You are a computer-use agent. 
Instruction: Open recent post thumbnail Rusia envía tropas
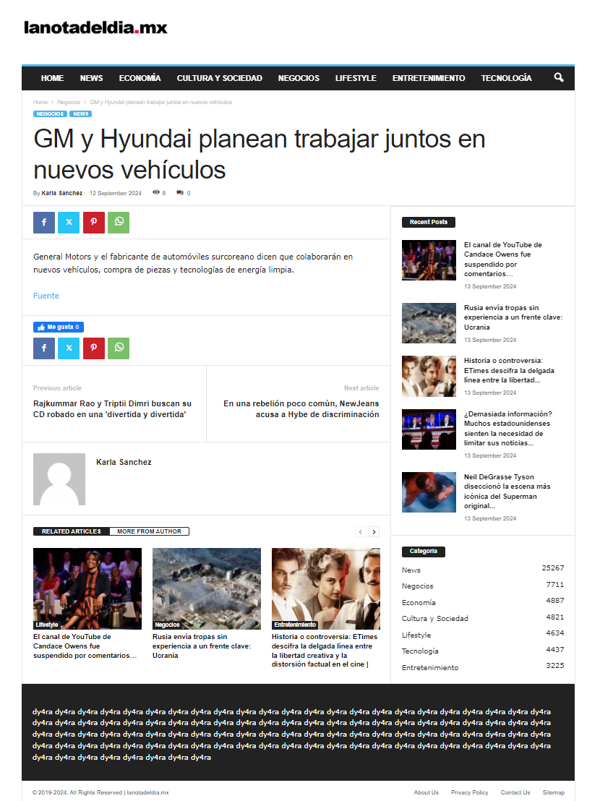pos(429,323)
